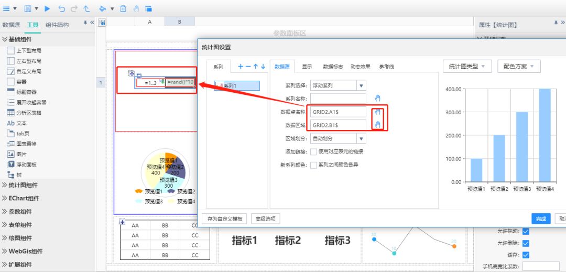Click the 系列名称 input field
Viewport: 566px width, 272px height.
click(338, 99)
